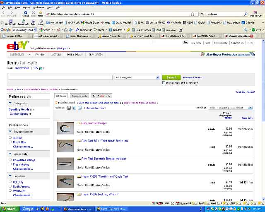Screen dimensions: 265x212
Task: Click the eBay search text field
Action: point(60,77)
